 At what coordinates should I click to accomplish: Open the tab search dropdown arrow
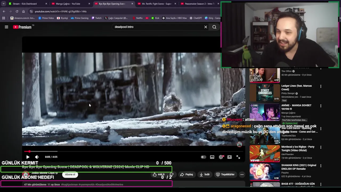click(3, 4)
